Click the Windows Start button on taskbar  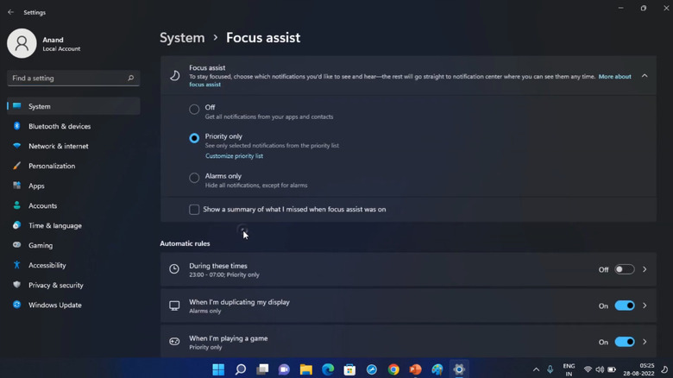coord(218,369)
